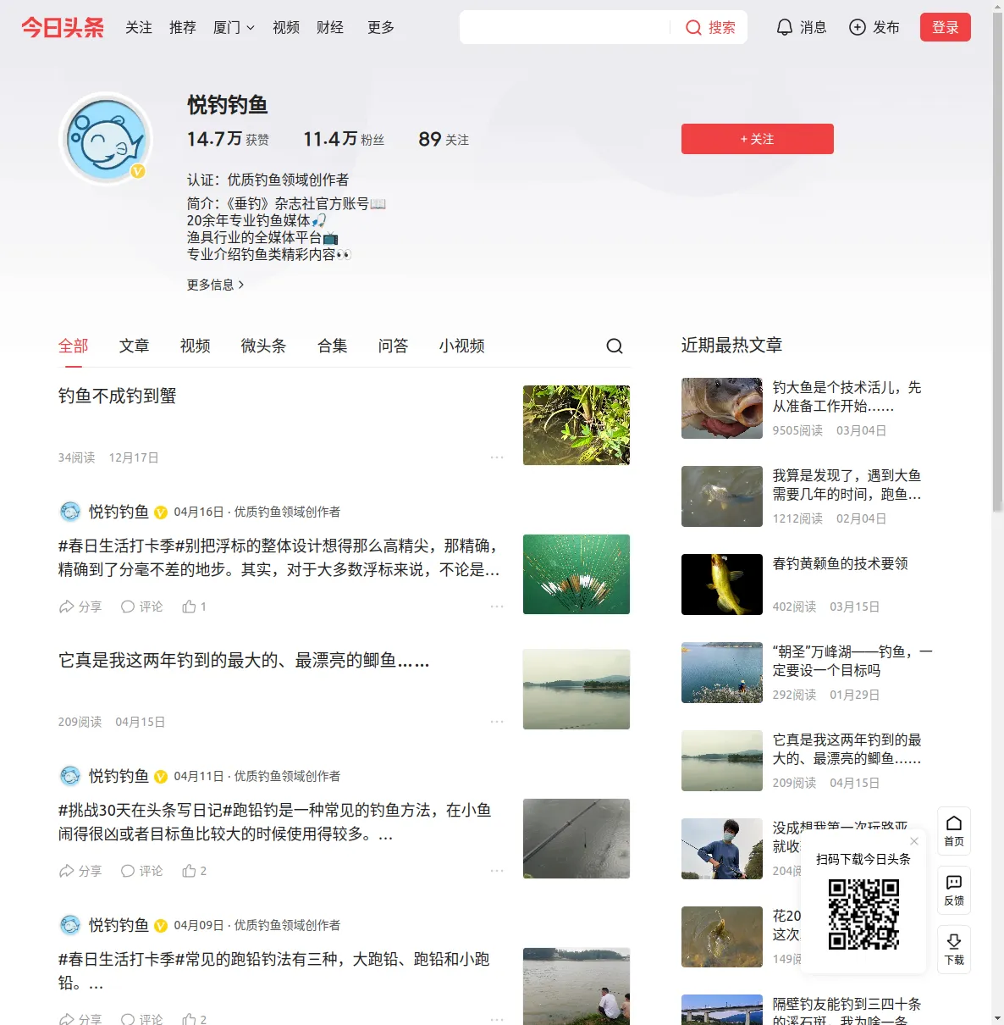Viewport: 1004px width, 1025px height.
Task: Share the 04月11日 post
Action: click(80, 871)
